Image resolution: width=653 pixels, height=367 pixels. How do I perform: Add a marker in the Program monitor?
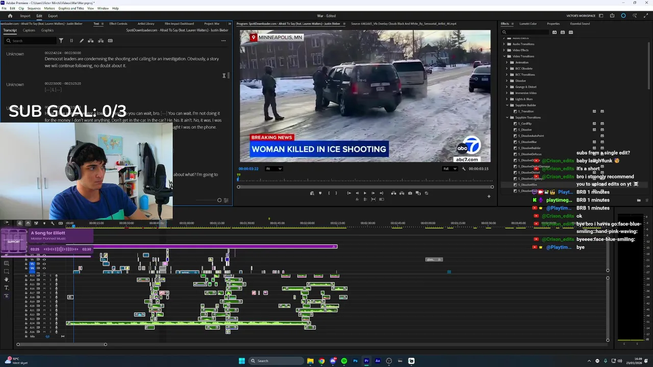pos(320,193)
